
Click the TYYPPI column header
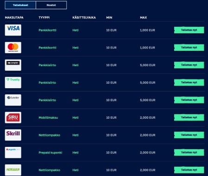pyautogui.click(x=44, y=18)
